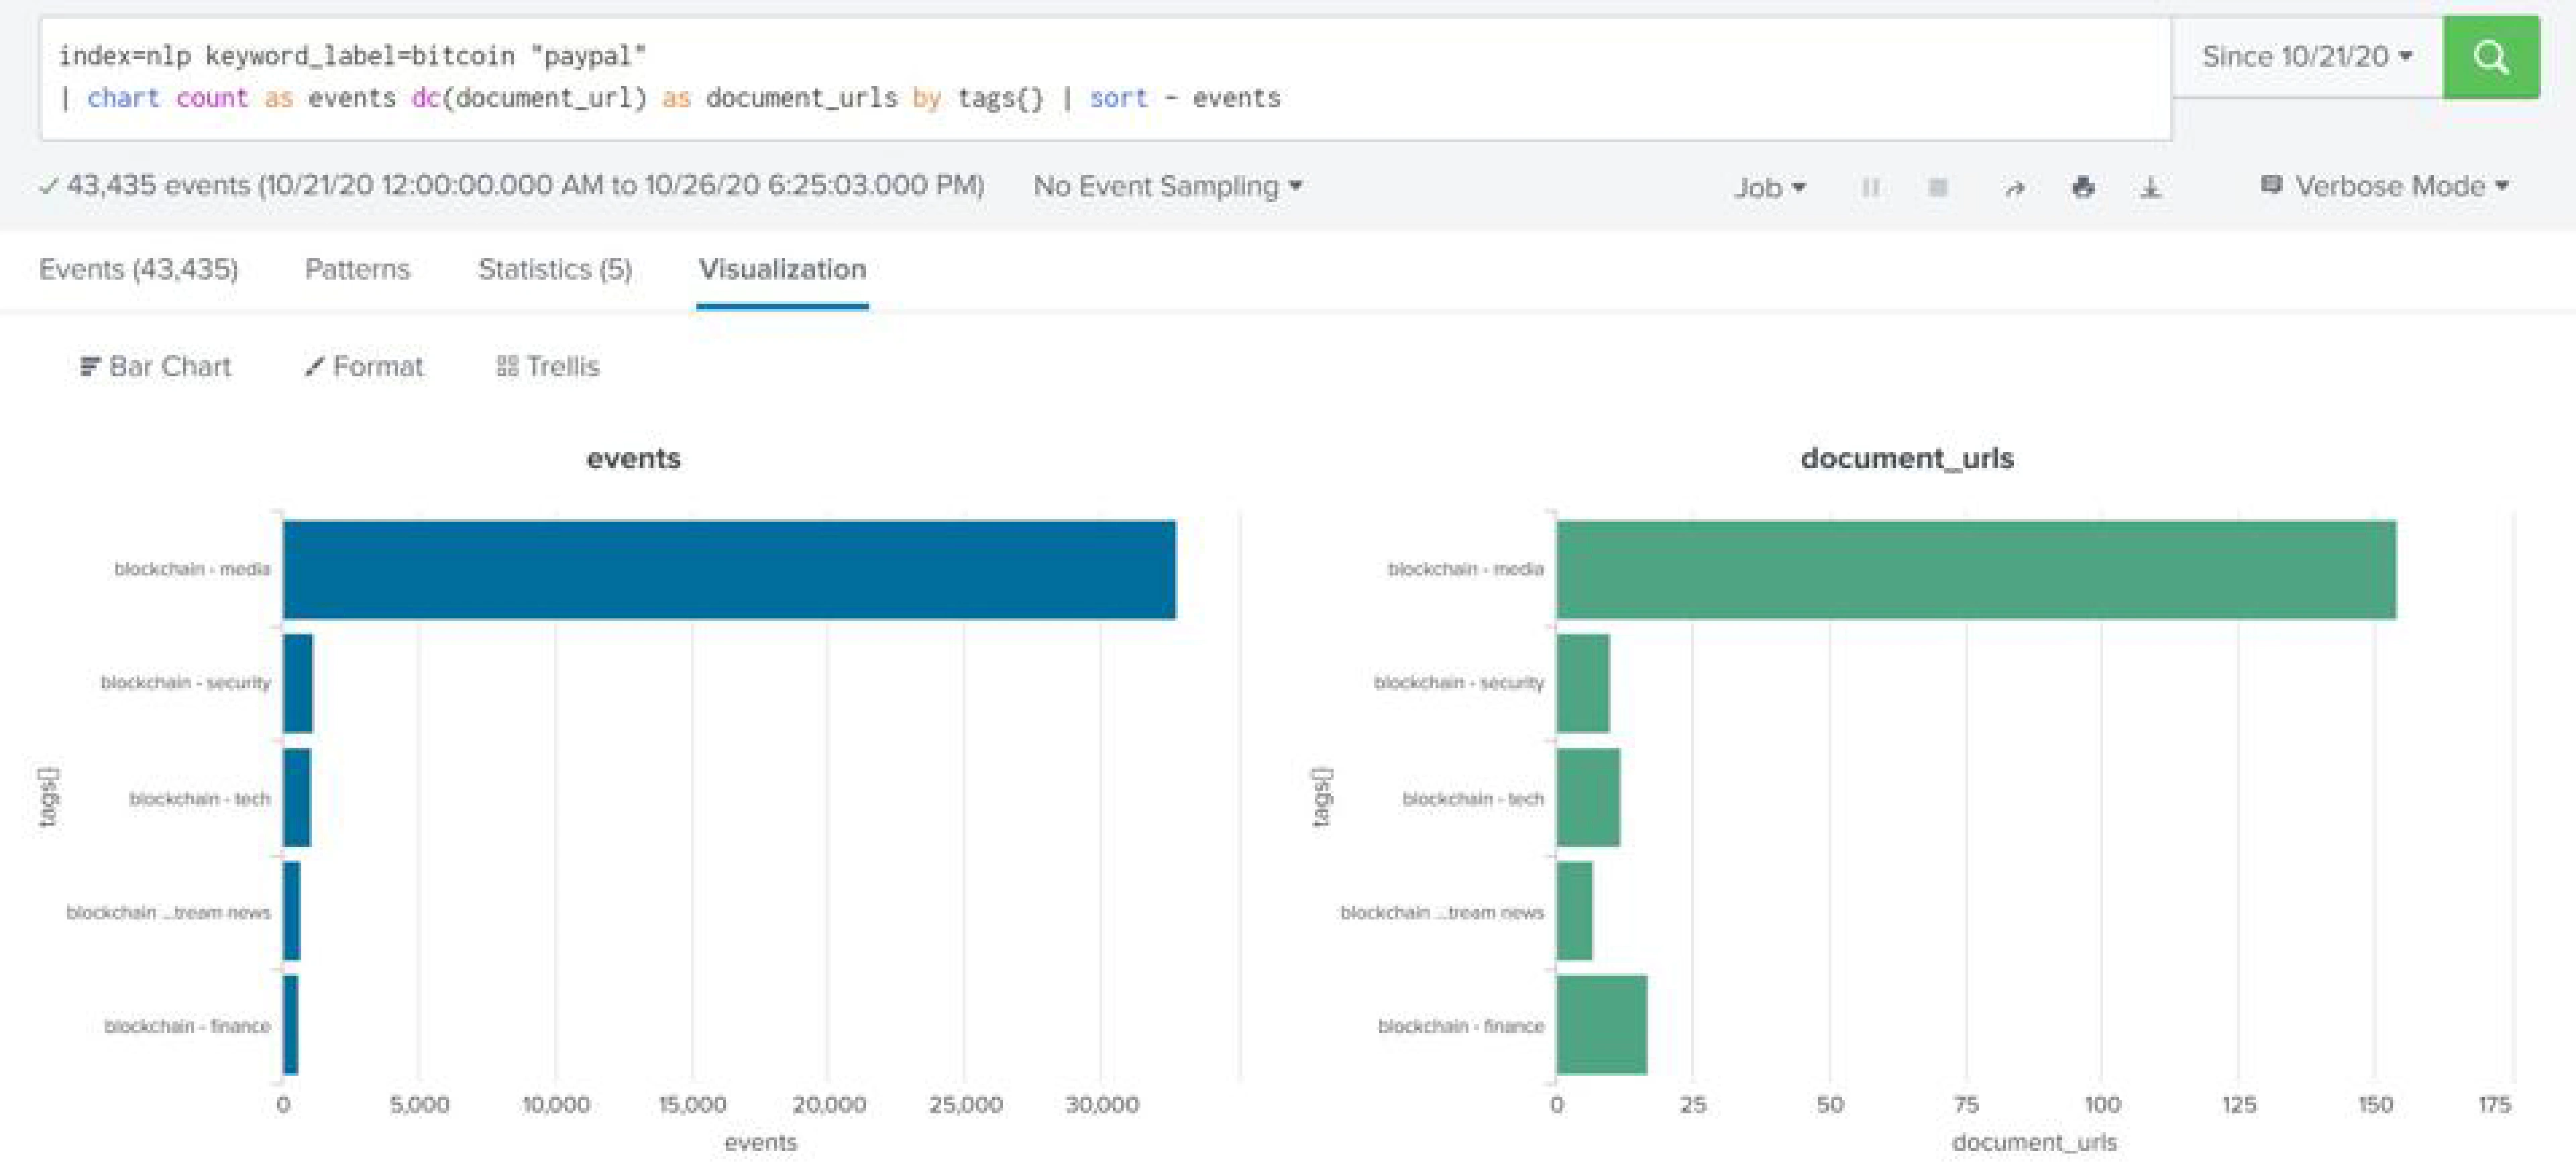
Task: Click the blockchain - finance events bar
Action: (290, 1025)
